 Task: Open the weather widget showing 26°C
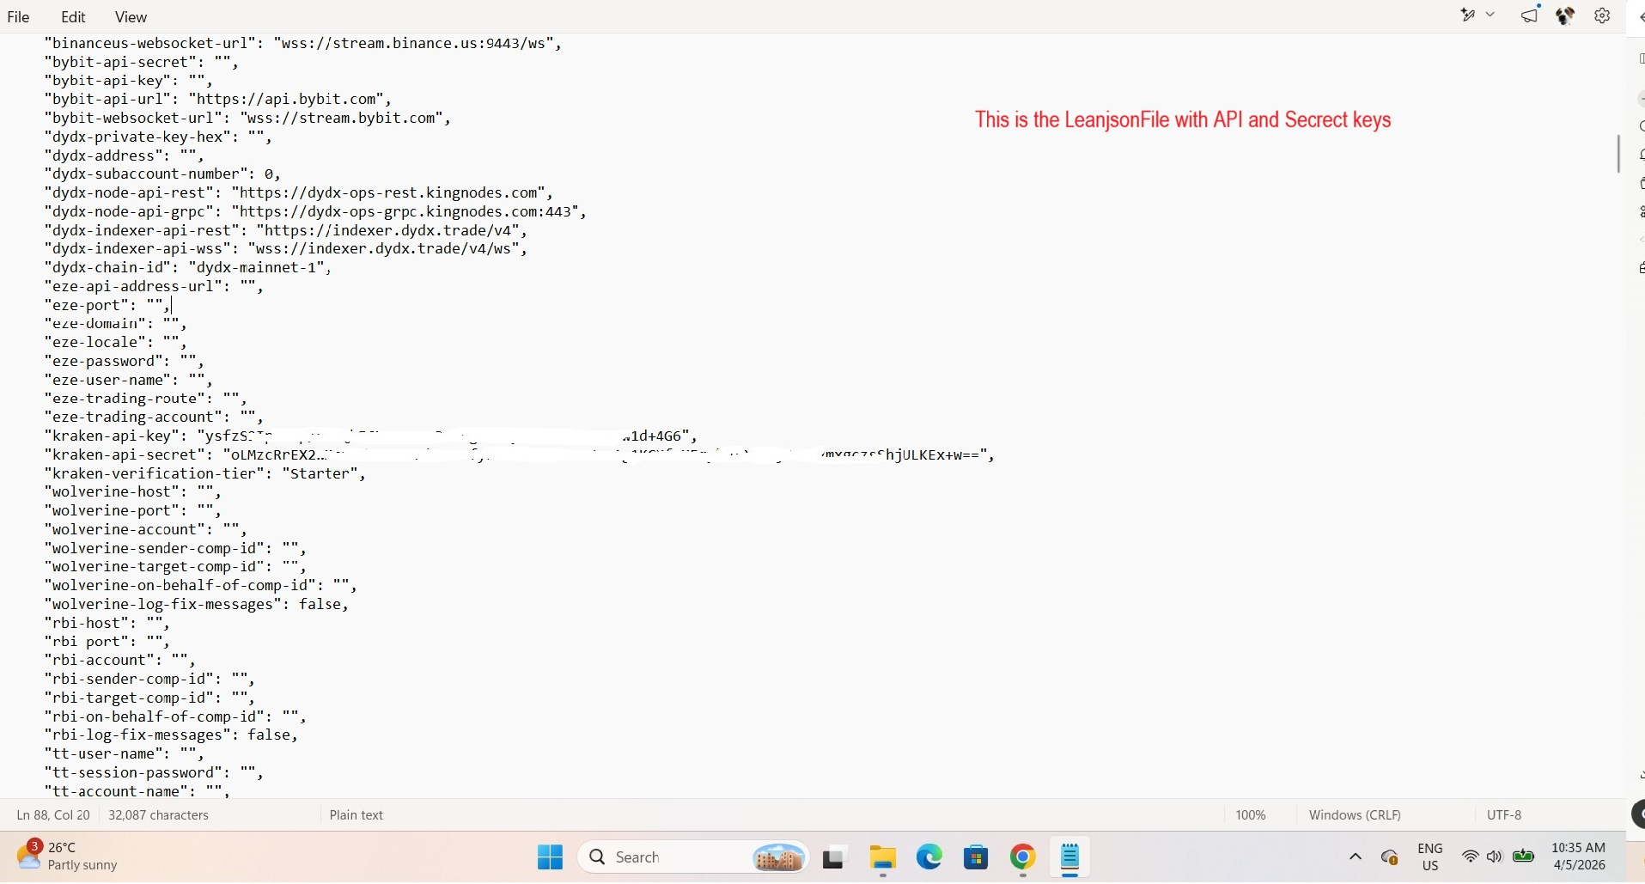coord(67,857)
